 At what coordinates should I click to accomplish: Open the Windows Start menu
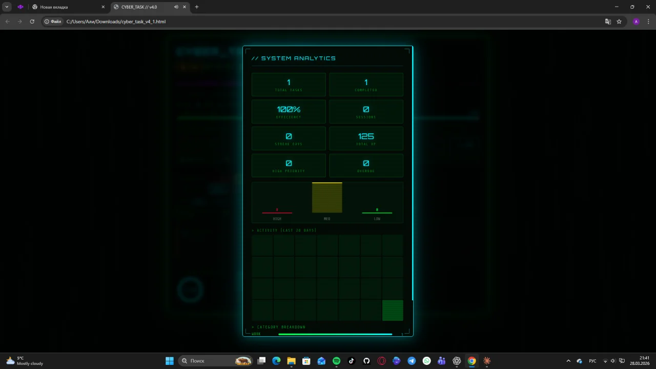170,361
